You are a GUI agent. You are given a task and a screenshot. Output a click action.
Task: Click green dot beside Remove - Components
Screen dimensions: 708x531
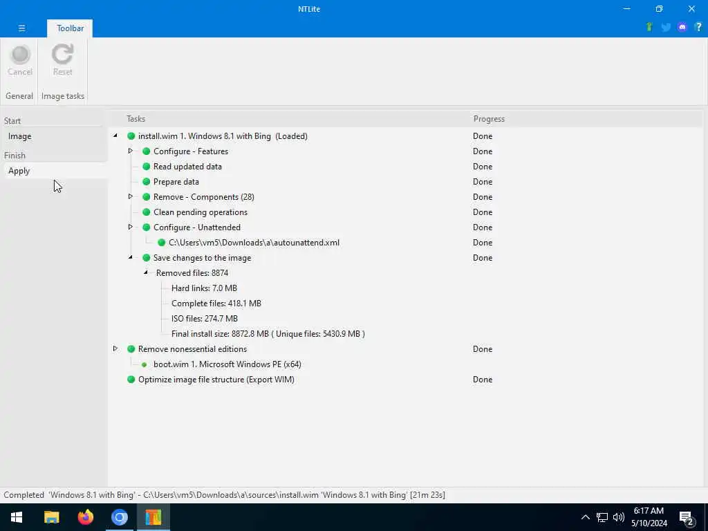147,197
